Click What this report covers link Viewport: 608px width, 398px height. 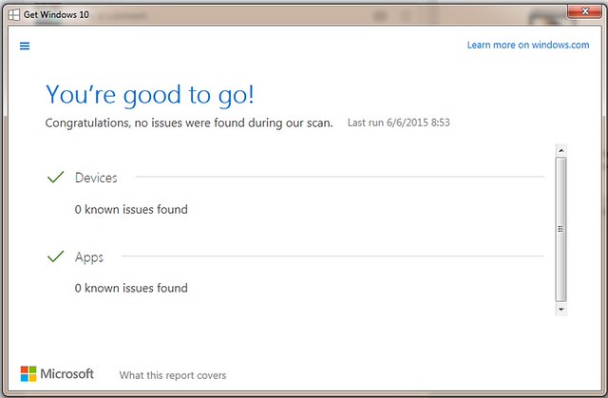pyautogui.click(x=173, y=375)
